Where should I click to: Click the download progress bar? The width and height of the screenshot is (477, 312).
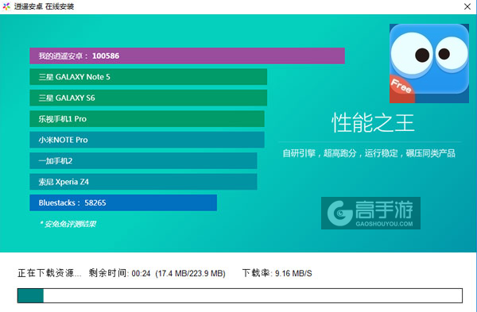(240, 295)
